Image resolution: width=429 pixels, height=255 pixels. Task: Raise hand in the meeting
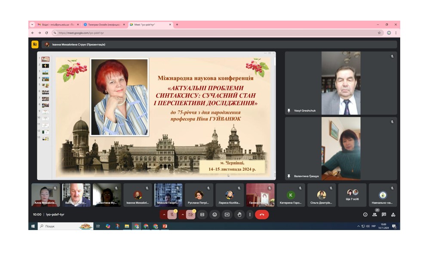pos(239,215)
